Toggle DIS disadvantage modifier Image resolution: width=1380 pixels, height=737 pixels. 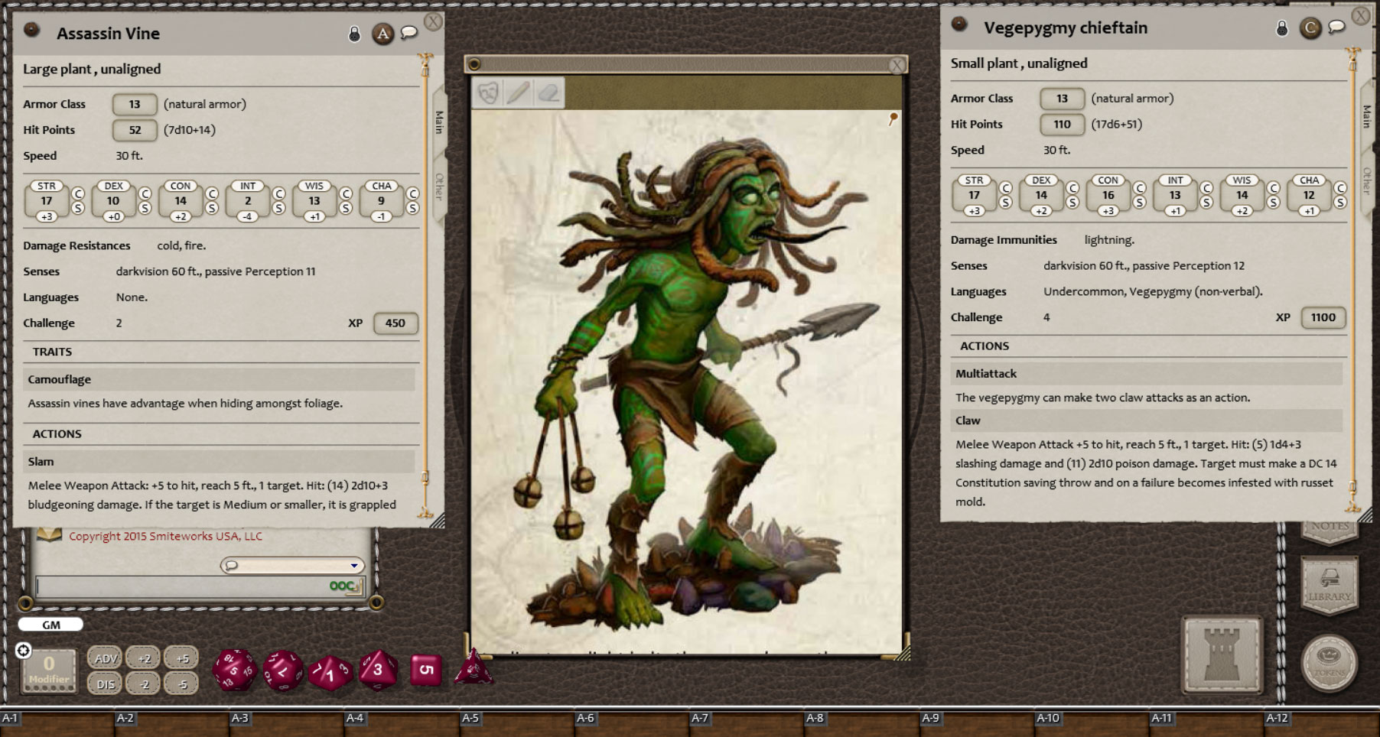click(x=105, y=685)
